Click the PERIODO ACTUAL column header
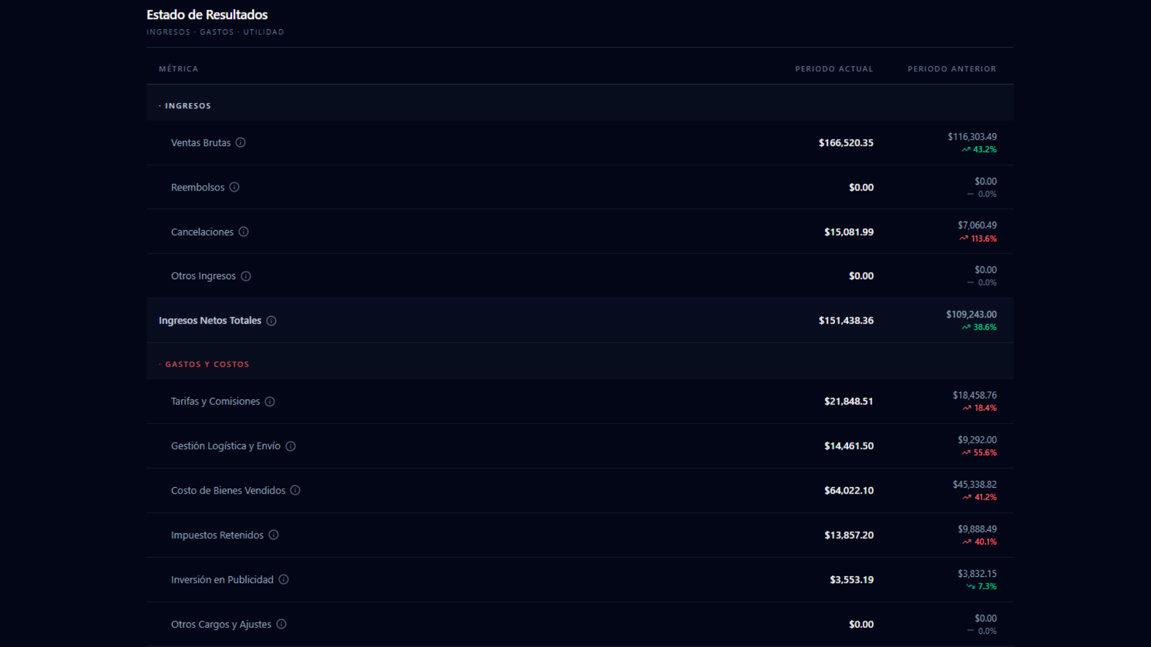The height and width of the screenshot is (647, 1151). 834,69
